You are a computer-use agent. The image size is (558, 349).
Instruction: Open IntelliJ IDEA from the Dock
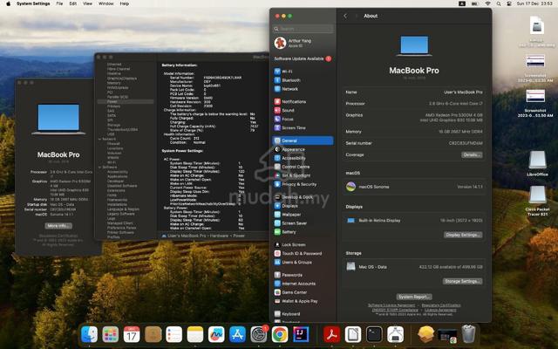pyautogui.click(x=301, y=334)
